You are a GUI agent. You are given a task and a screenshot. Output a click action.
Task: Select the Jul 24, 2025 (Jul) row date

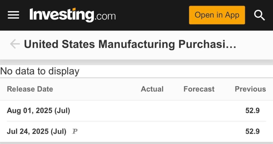(x=37, y=131)
